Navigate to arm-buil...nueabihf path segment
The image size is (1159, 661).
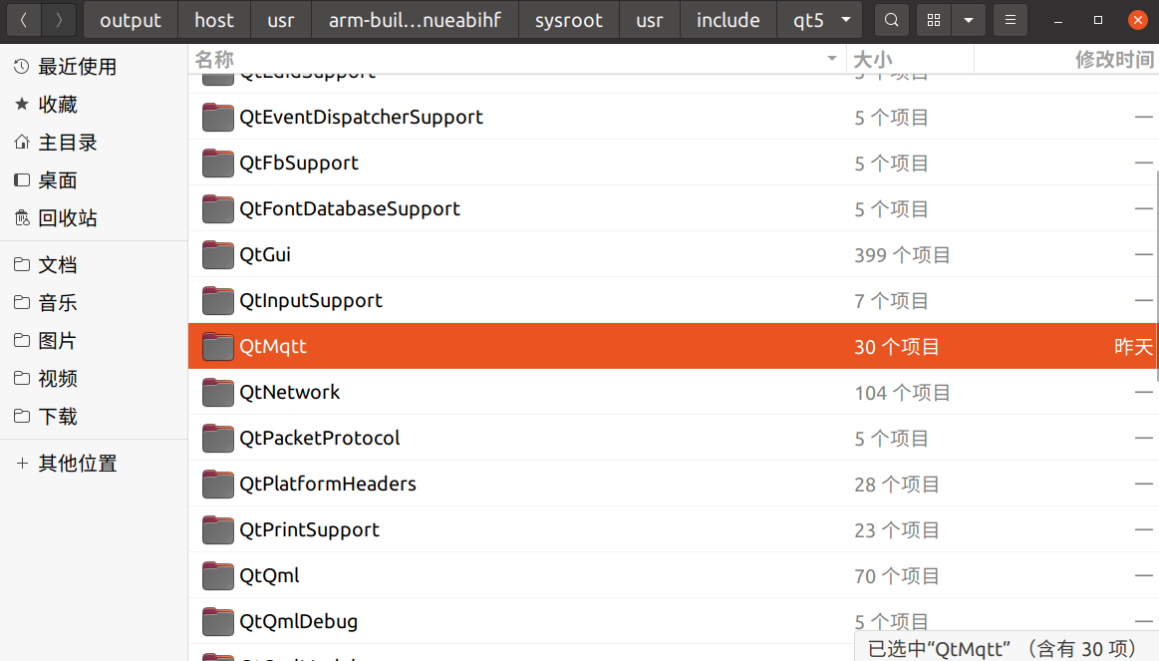pos(415,20)
